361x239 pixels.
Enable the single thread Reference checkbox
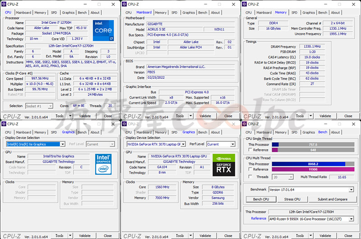tap(250, 150)
